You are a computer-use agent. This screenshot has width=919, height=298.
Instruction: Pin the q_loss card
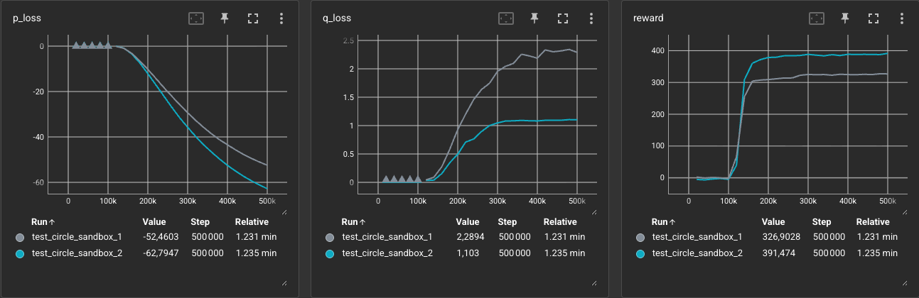tap(534, 18)
